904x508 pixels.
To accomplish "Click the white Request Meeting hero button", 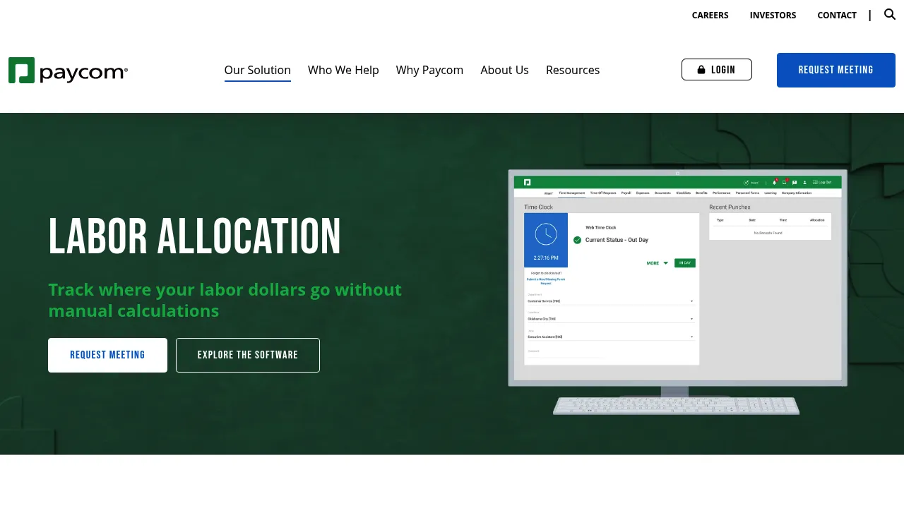I will 107,355.
